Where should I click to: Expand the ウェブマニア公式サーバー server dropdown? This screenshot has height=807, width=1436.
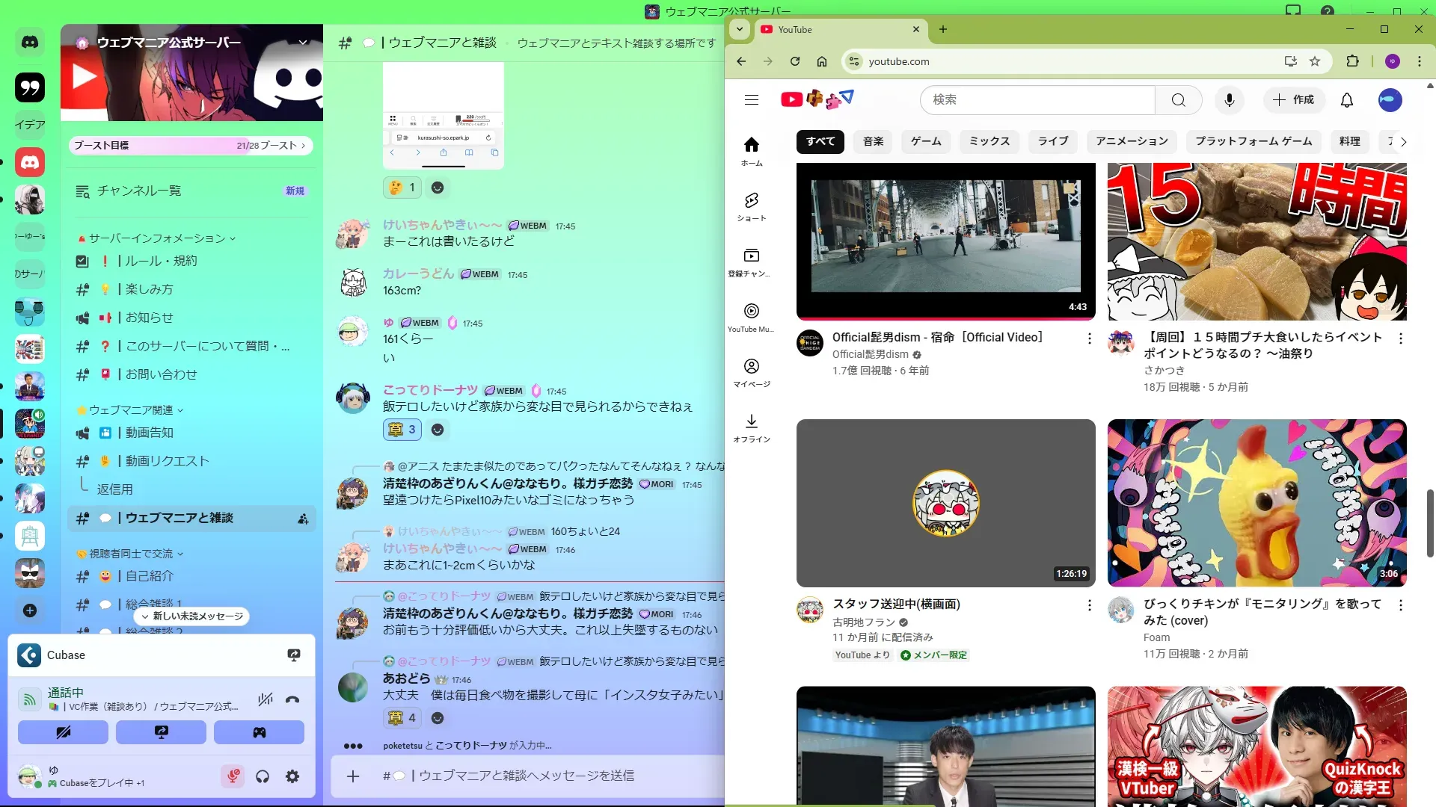click(303, 43)
